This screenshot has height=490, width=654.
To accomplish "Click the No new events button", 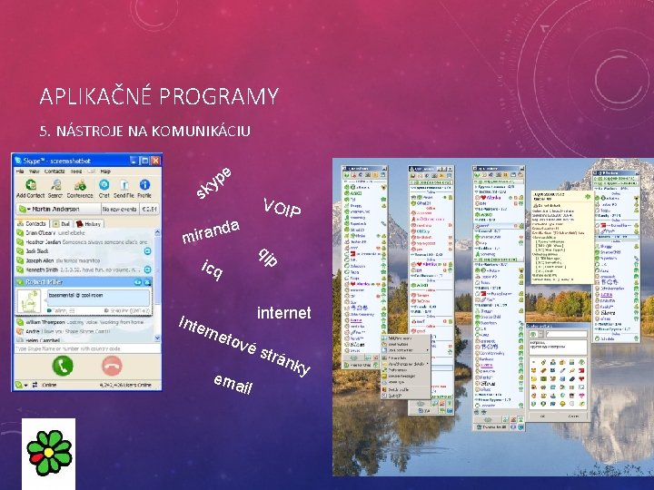I will (x=120, y=209).
